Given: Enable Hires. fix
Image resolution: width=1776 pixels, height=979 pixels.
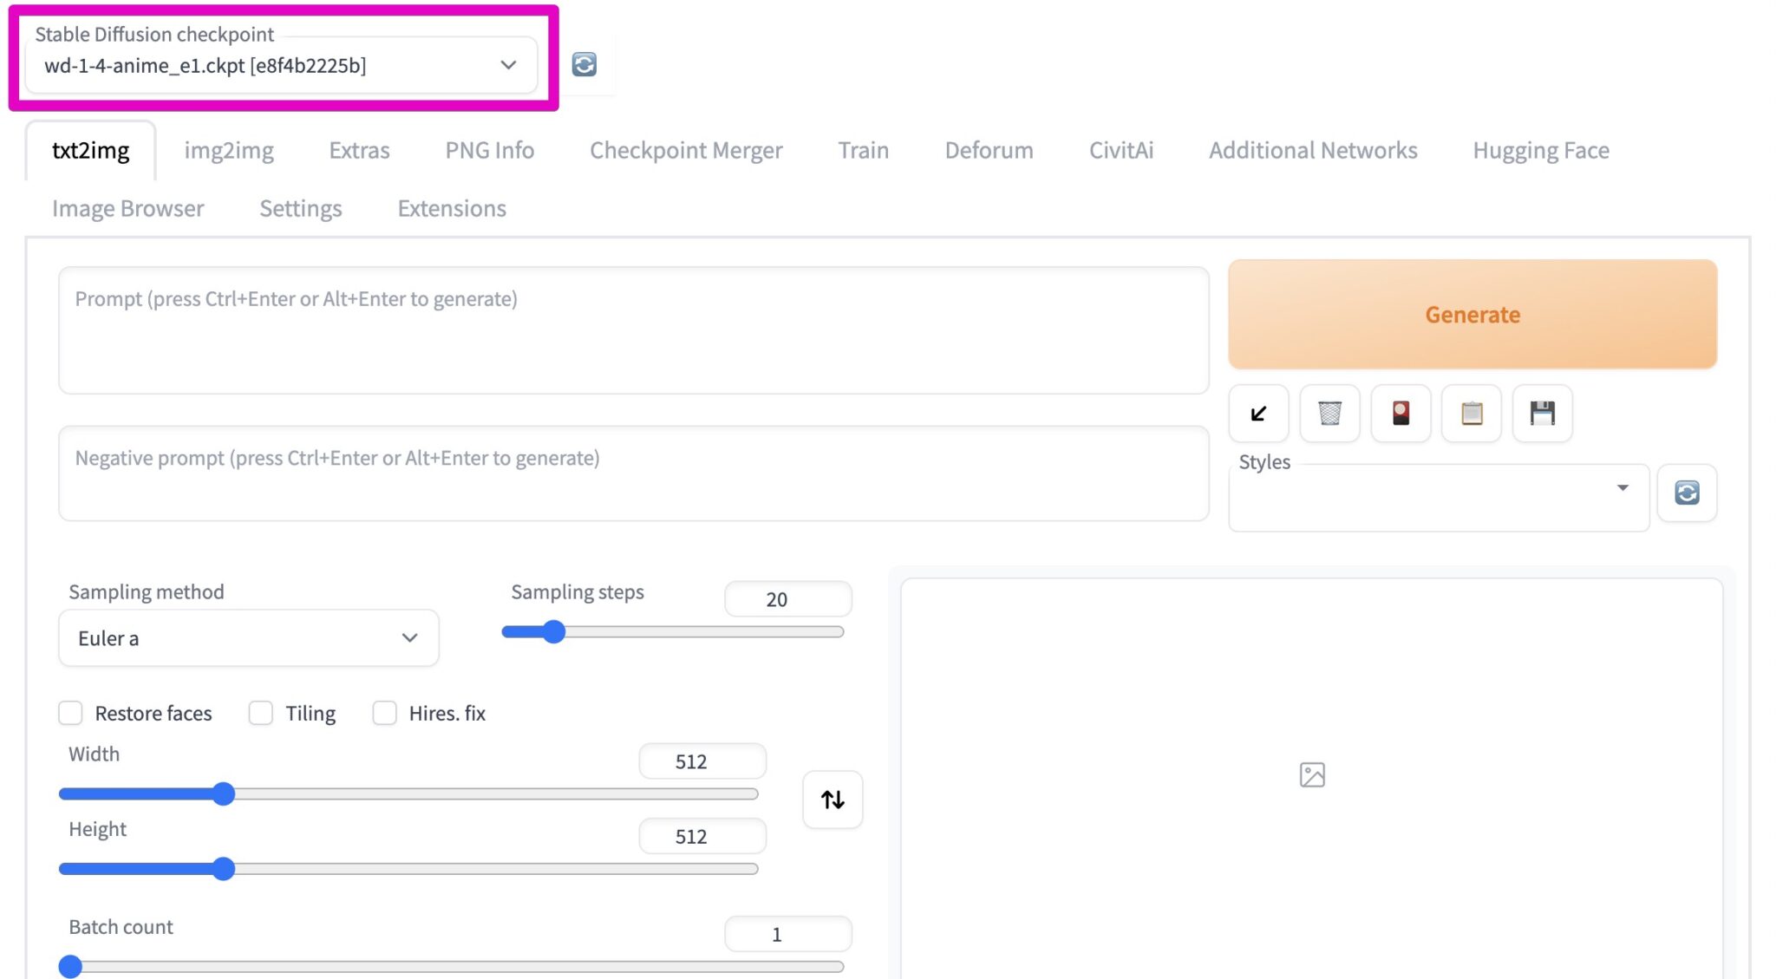Looking at the screenshot, I should click(384, 713).
